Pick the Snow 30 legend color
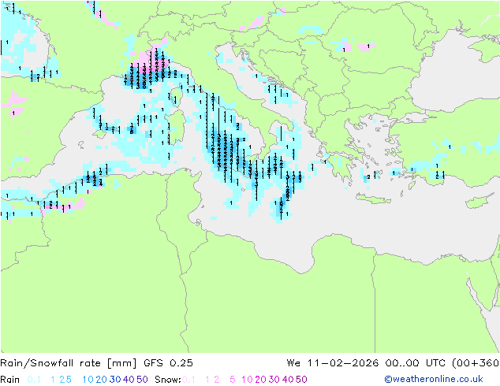The width and height of the screenshot is (500, 386). pyautogui.click(x=274, y=380)
